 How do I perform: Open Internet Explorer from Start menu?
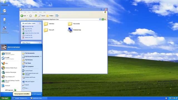8,54
